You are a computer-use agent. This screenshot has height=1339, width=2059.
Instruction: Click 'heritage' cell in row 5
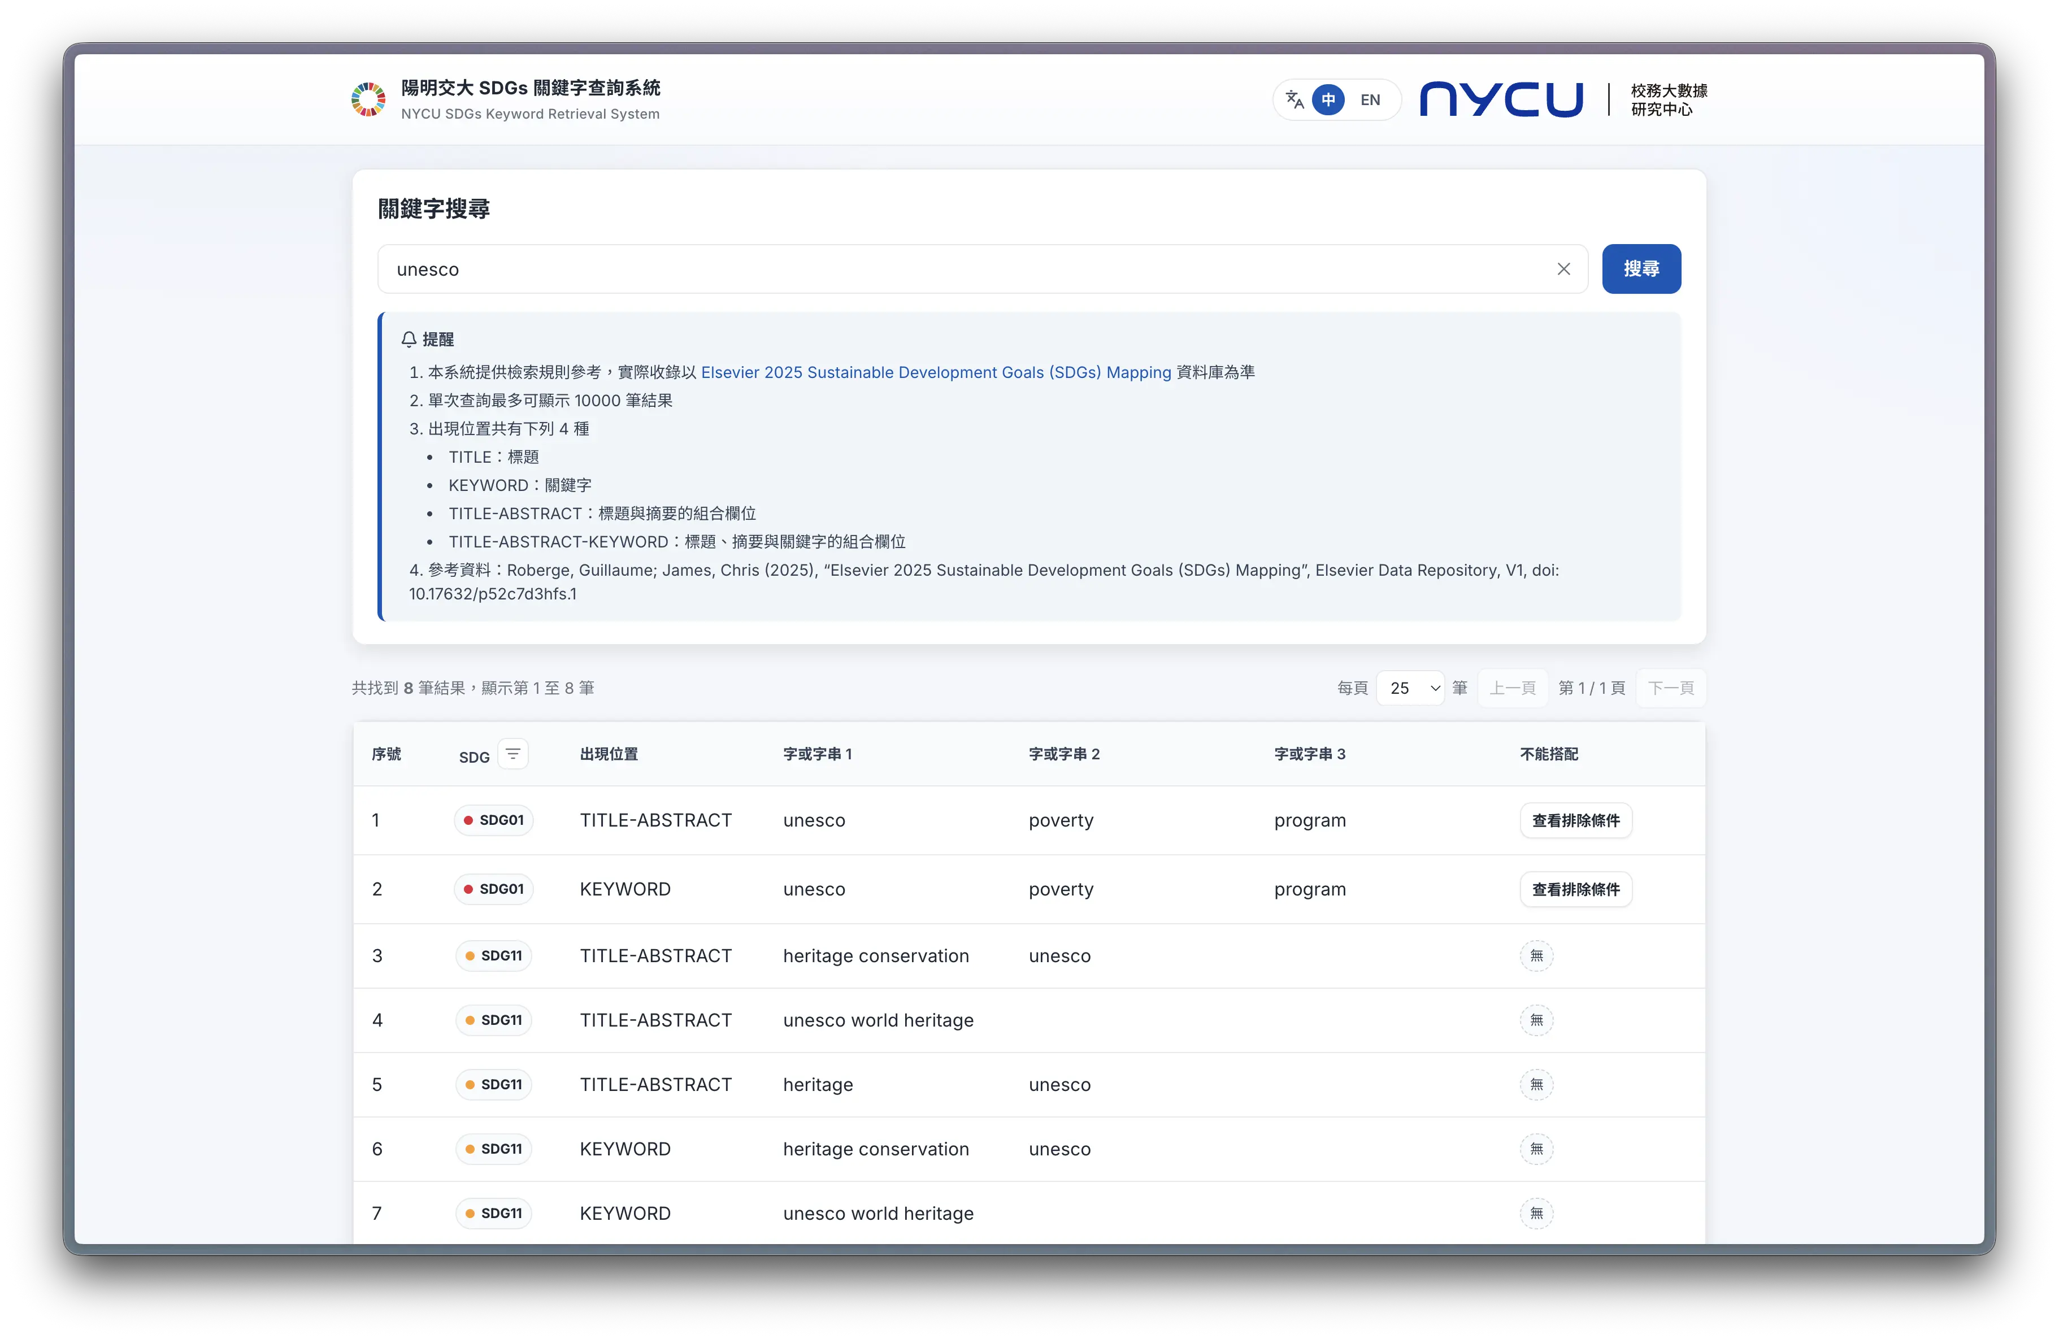(818, 1085)
